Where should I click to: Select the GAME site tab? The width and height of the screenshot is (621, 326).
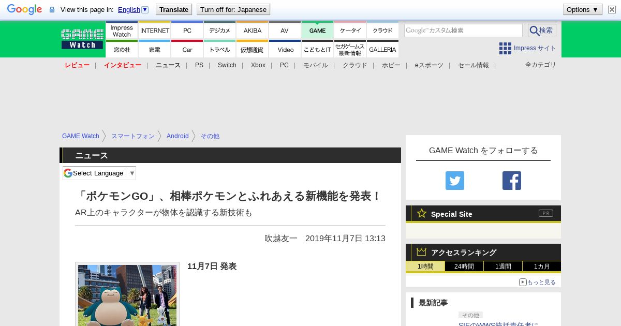point(318,31)
